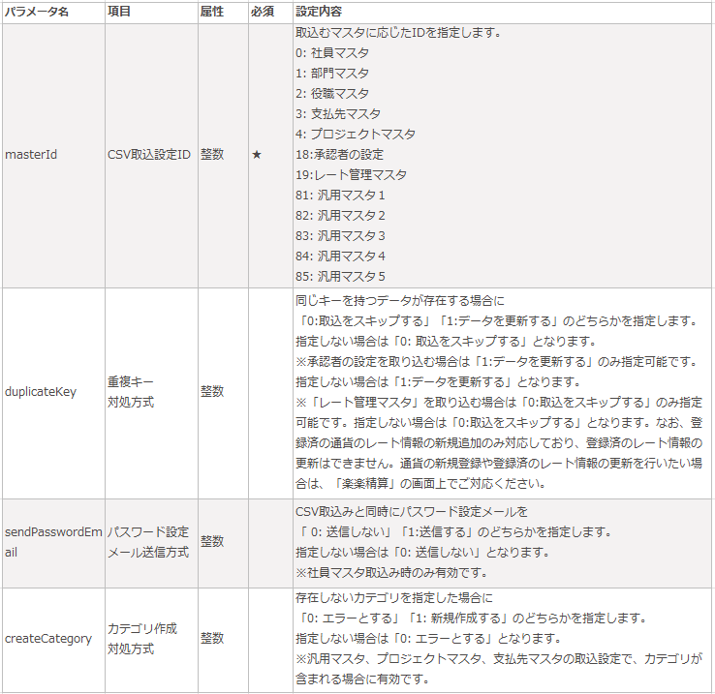Image resolution: width=715 pixels, height=694 pixels.
Task: Select the createCategory parameter name cell
Action: tap(48, 638)
